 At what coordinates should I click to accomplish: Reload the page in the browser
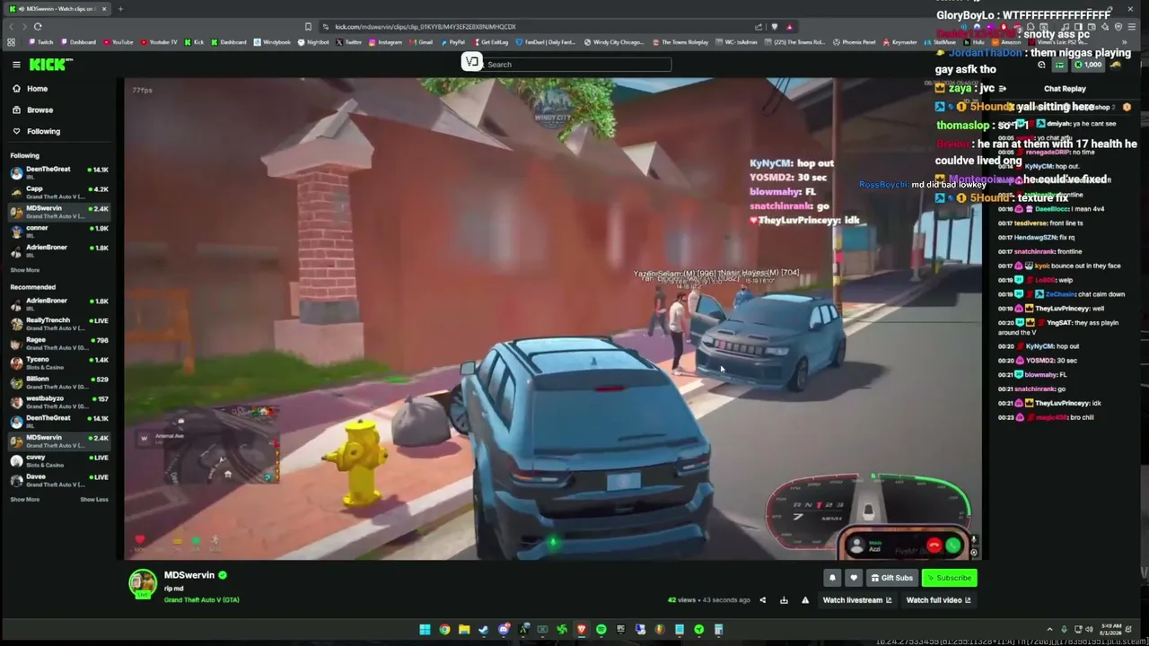point(38,27)
